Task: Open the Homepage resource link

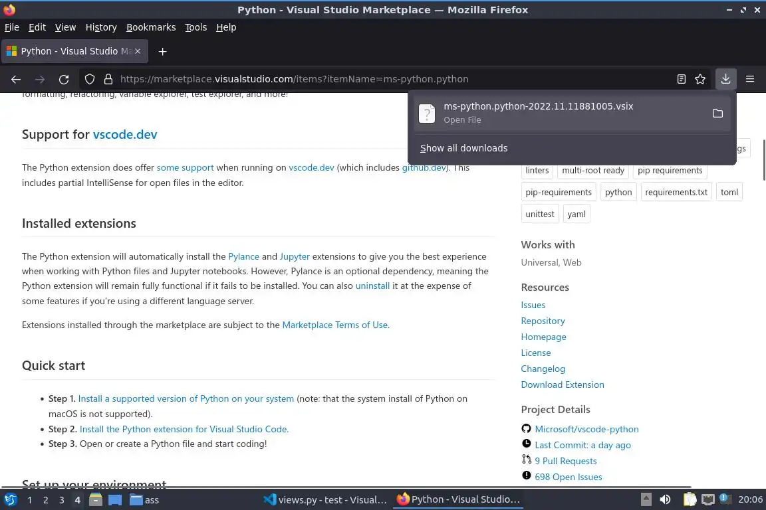Action: pos(543,337)
